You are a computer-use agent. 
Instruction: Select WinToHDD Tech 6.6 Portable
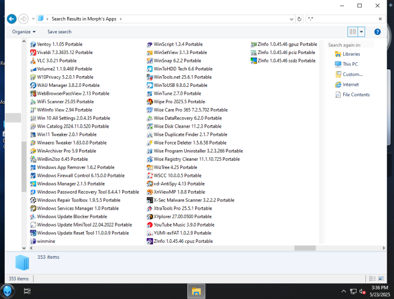point(180,69)
